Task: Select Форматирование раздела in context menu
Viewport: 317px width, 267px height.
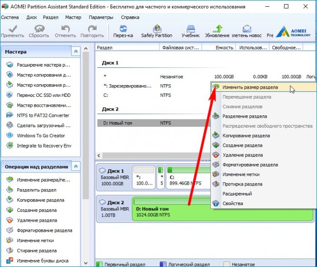Action: (264, 165)
